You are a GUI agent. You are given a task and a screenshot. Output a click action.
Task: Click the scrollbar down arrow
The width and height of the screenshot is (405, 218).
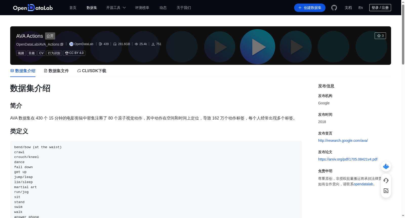click(403, 216)
